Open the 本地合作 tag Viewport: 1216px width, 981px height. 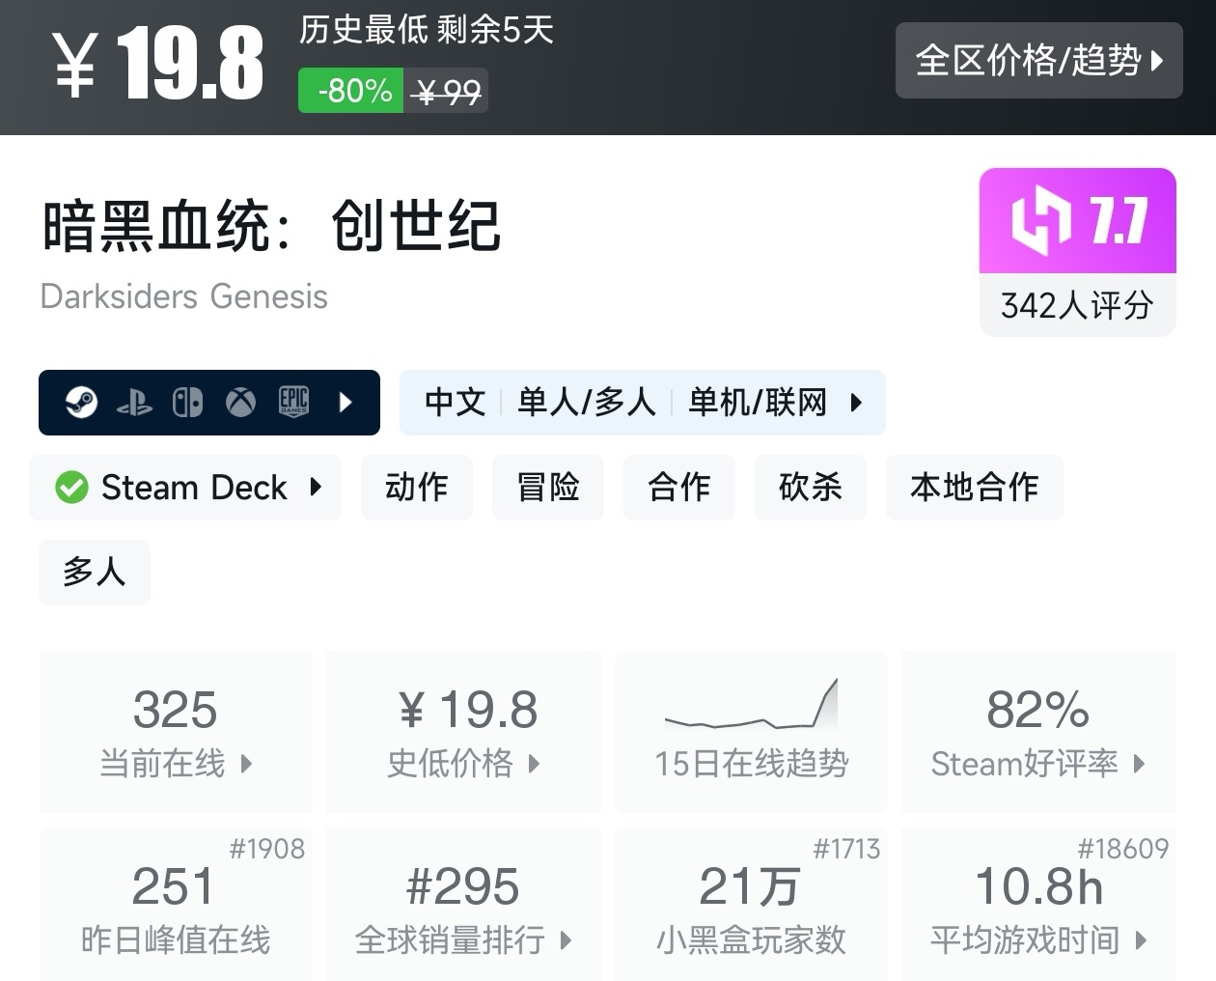point(974,488)
